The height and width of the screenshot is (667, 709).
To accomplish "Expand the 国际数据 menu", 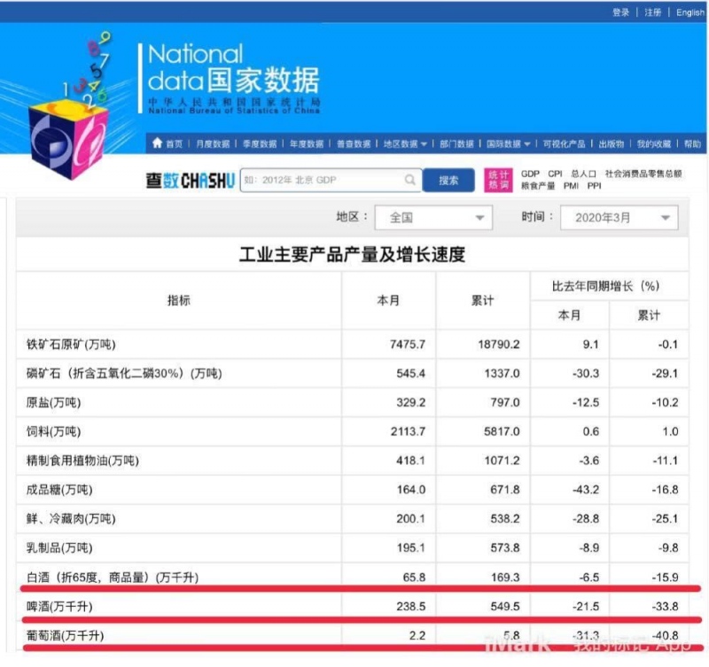I will pyautogui.click(x=509, y=143).
